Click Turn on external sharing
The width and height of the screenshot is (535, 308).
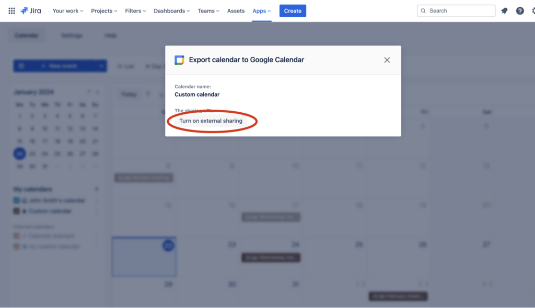(x=211, y=121)
